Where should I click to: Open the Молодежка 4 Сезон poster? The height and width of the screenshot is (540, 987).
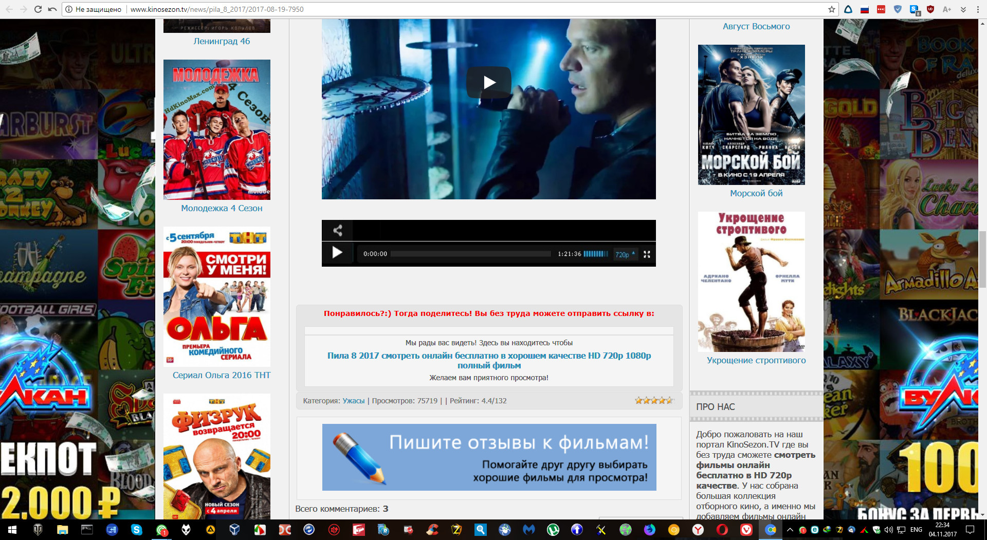pyautogui.click(x=217, y=129)
